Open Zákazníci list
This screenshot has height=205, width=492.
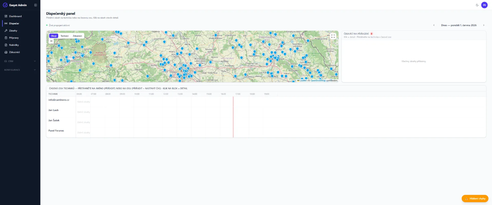pyautogui.click(x=20, y=52)
